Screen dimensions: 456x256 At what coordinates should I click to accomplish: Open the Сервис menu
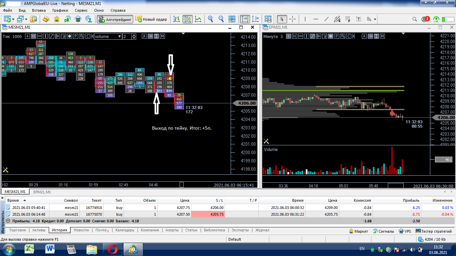point(81,10)
